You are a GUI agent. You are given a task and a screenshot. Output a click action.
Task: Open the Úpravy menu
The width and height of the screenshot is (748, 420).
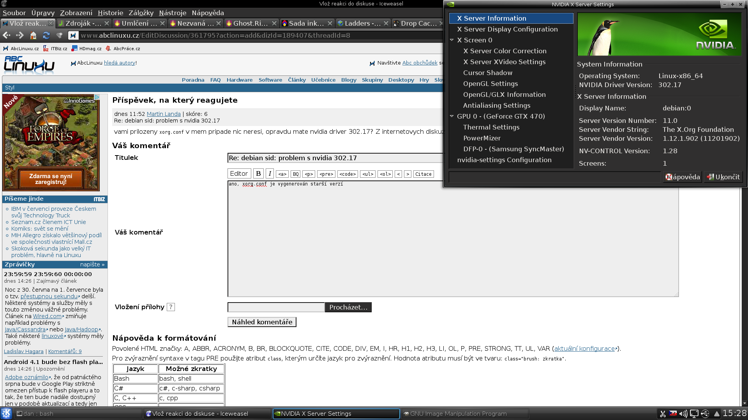pyautogui.click(x=43, y=13)
